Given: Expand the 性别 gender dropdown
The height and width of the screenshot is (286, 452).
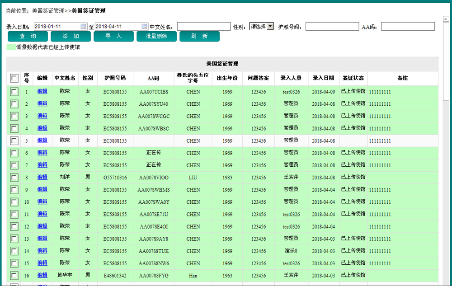Looking at the screenshot, I should tap(262, 27).
